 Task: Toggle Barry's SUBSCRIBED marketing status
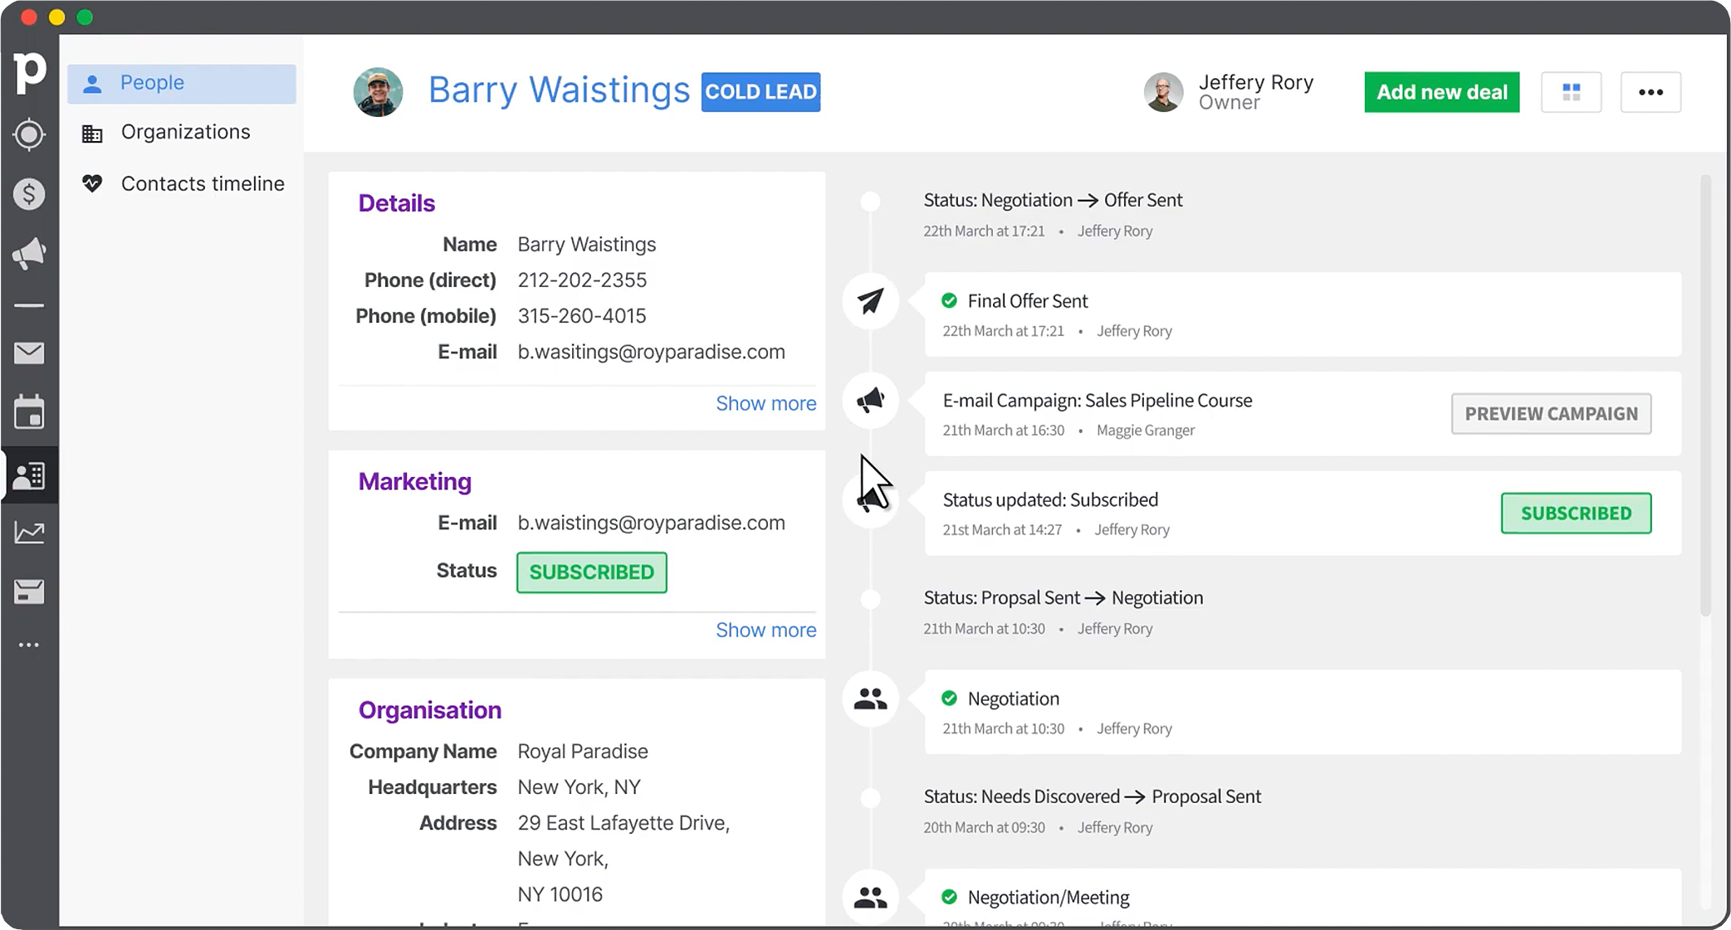[591, 571]
